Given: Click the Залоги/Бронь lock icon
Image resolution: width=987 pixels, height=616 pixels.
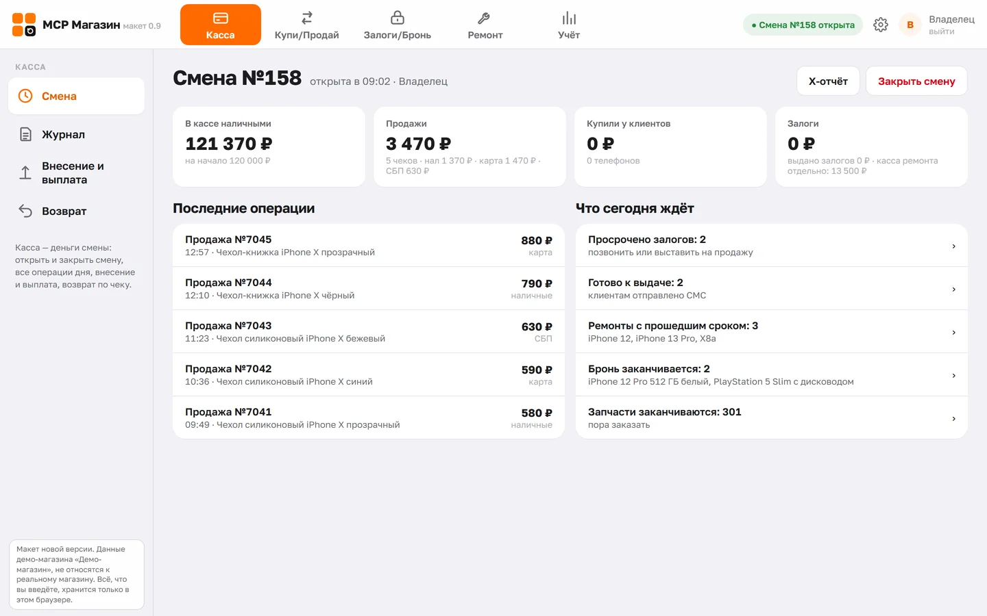Looking at the screenshot, I should pyautogui.click(x=398, y=18).
